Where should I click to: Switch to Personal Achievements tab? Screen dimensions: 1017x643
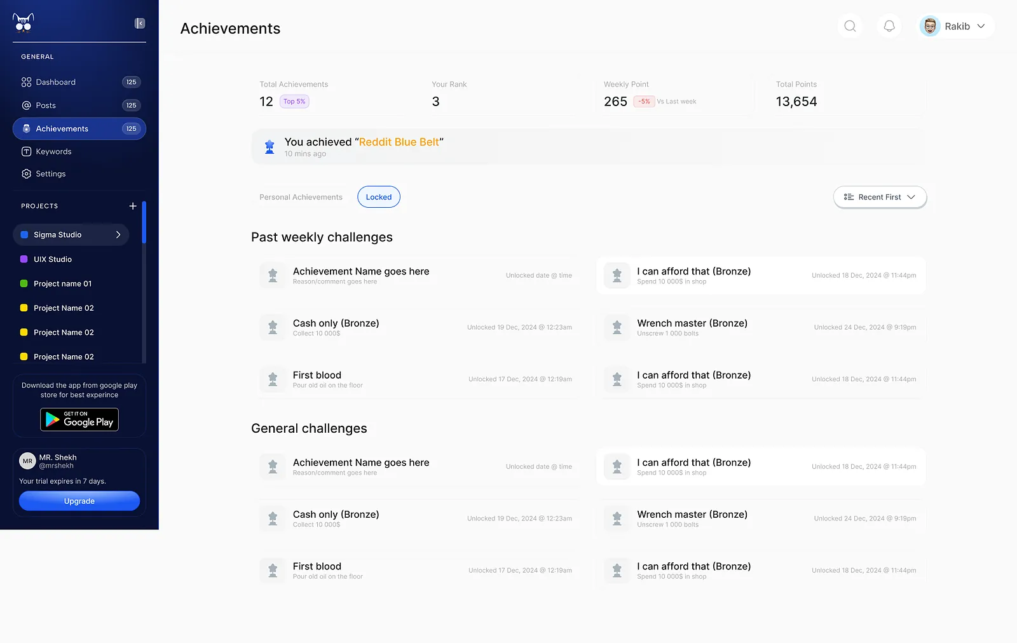tap(301, 197)
